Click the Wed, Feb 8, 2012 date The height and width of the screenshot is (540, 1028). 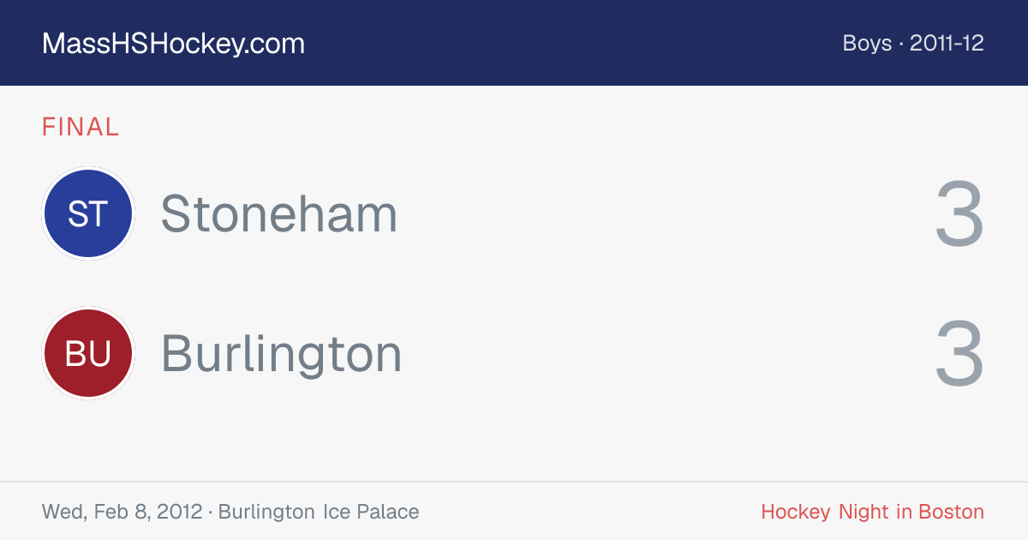(122, 512)
